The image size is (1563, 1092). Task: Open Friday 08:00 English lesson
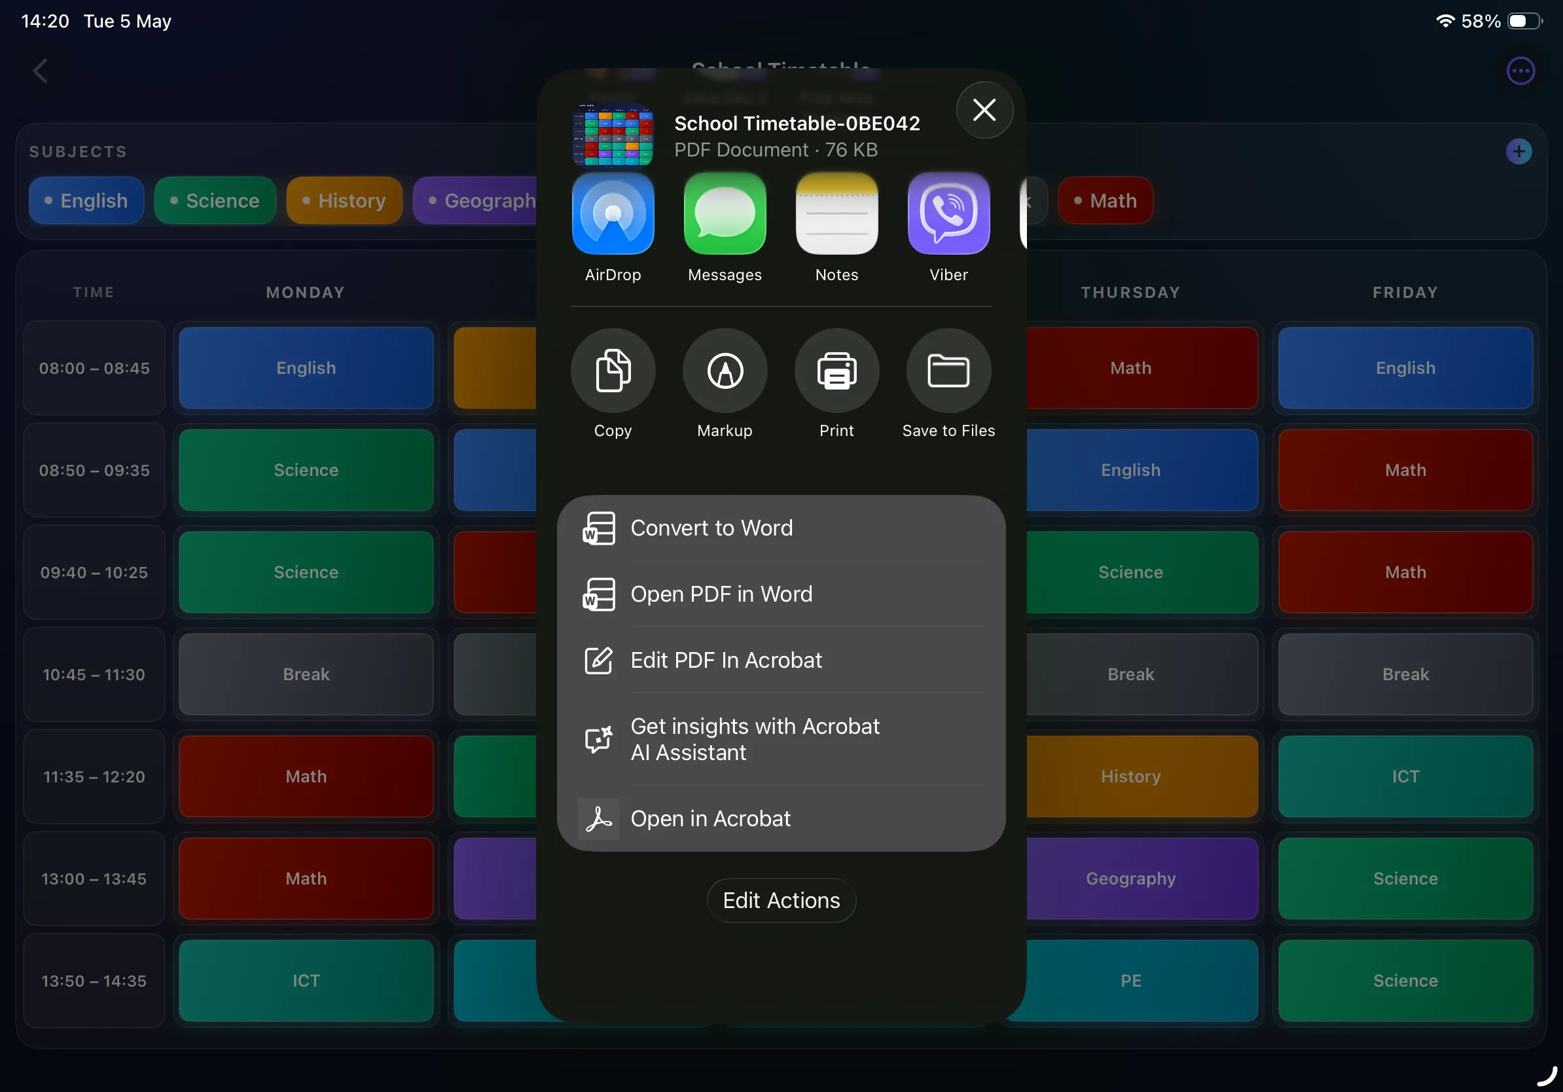tap(1406, 369)
